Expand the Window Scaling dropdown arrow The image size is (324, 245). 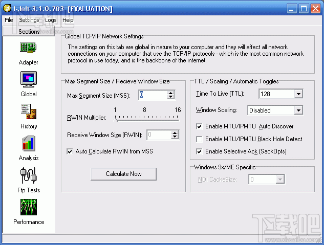click(x=298, y=110)
